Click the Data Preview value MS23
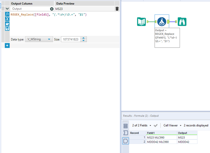The image size is (210, 153). pyautogui.click(x=59, y=9)
